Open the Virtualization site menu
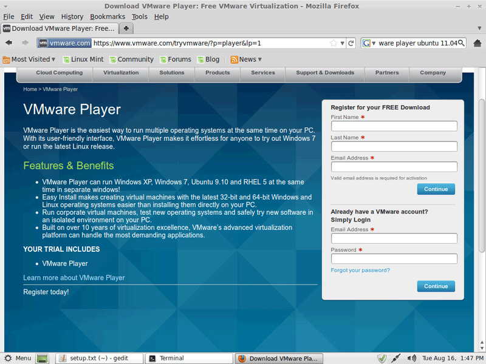The height and width of the screenshot is (364, 486). [121, 73]
